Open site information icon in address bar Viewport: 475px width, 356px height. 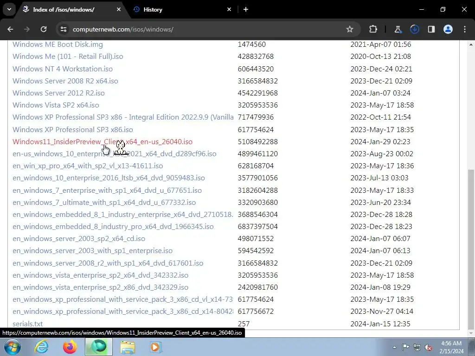[x=64, y=29]
